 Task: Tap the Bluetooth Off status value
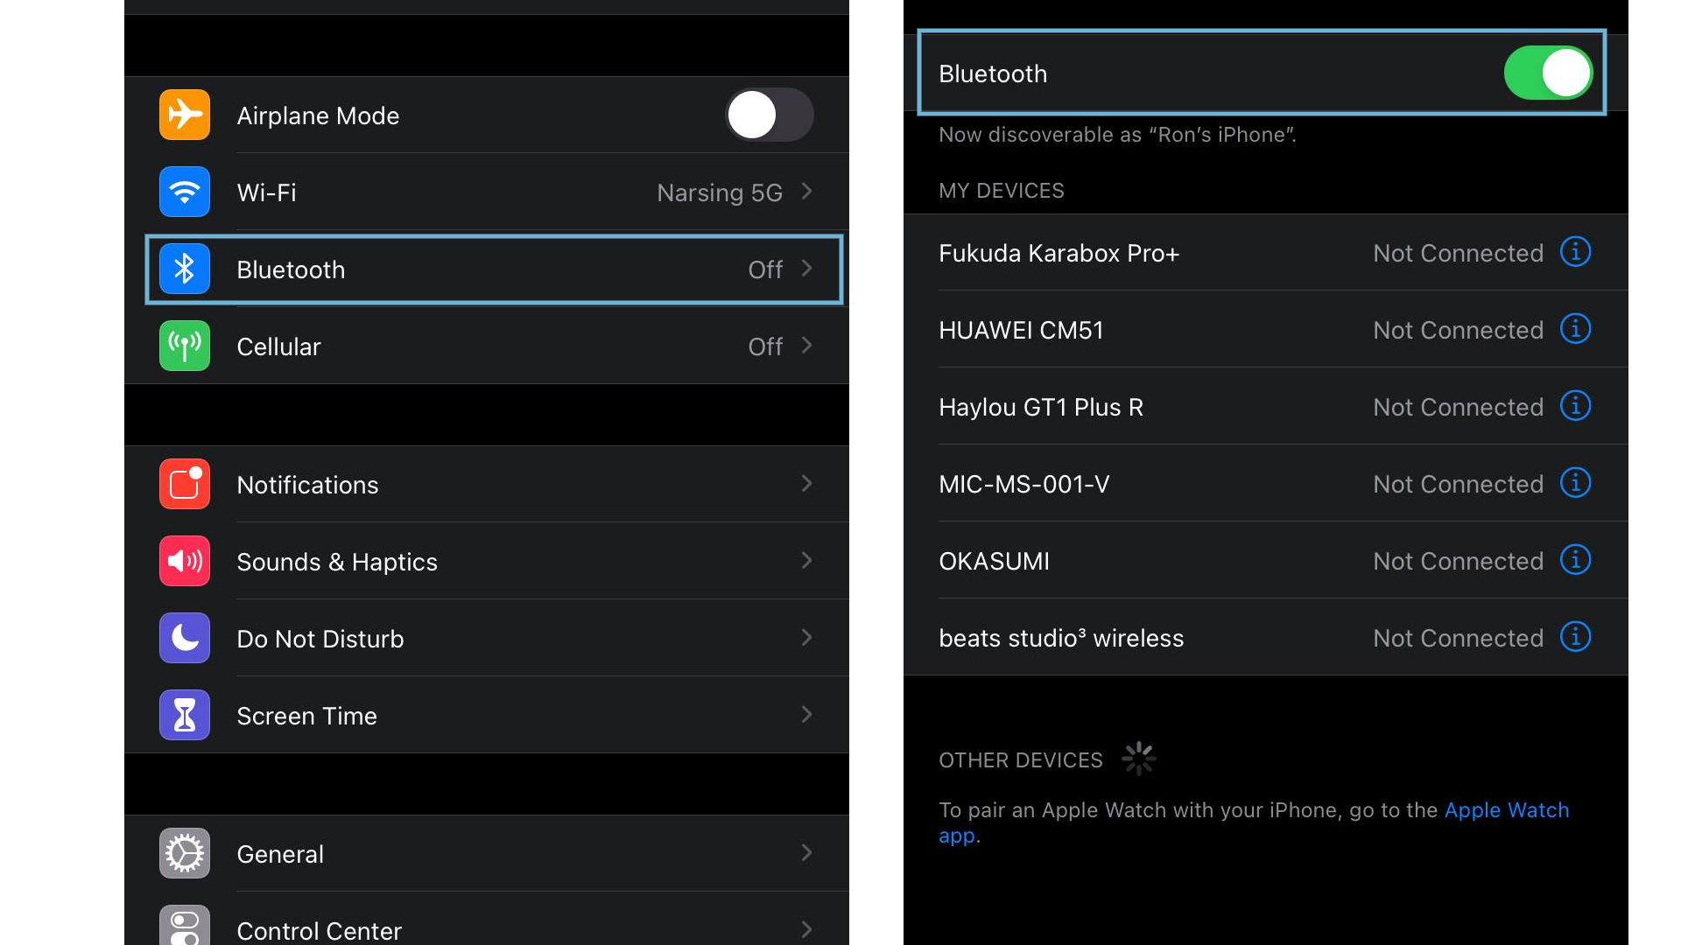(765, 269)
